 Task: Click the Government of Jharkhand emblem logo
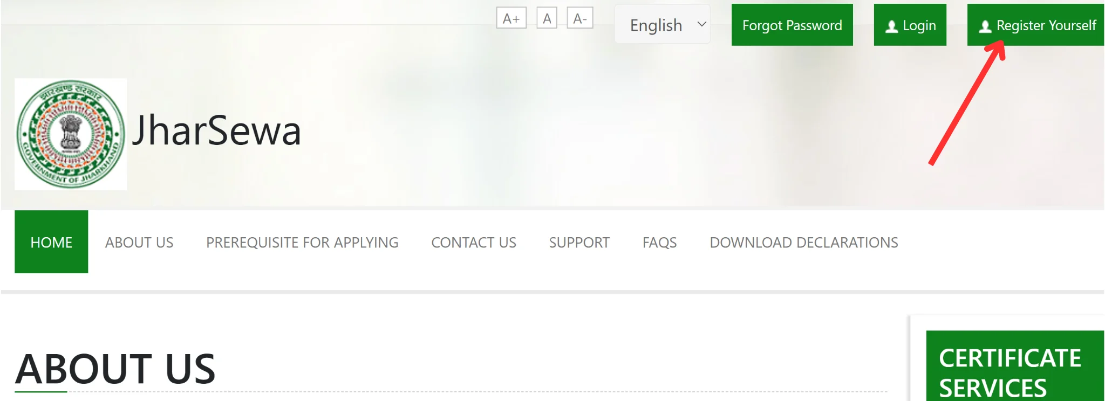coord(71,134)
